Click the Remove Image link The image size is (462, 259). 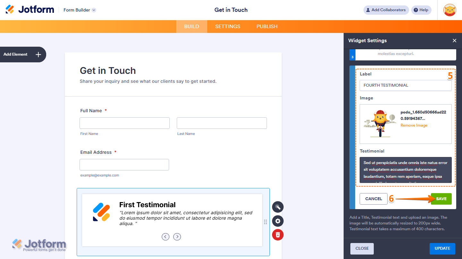pos(414,125)
